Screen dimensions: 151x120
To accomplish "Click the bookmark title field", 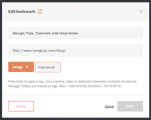I will [x=75, y=33].
